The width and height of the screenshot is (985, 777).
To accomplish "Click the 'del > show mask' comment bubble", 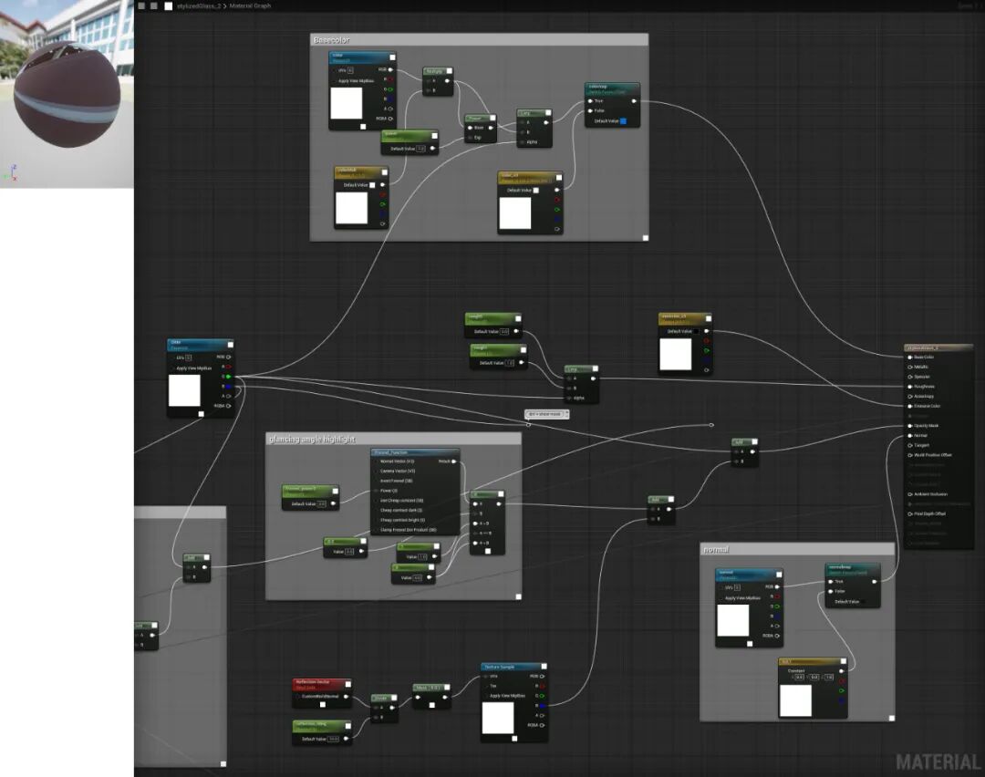I will click(x=546, y=414).
